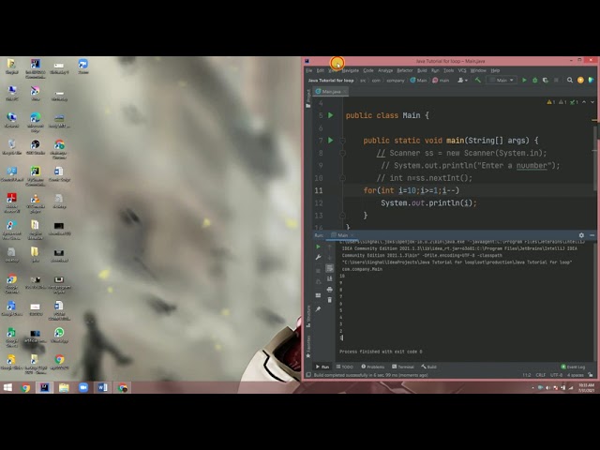
Task: Click 'main' method in navigation breadcrumb
Action: [x=441, y=81]
